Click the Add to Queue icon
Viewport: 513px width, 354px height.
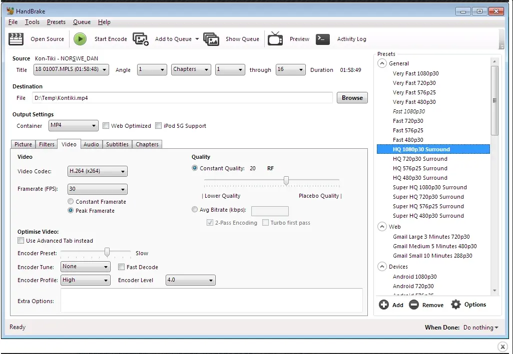[x=141, y=38]
